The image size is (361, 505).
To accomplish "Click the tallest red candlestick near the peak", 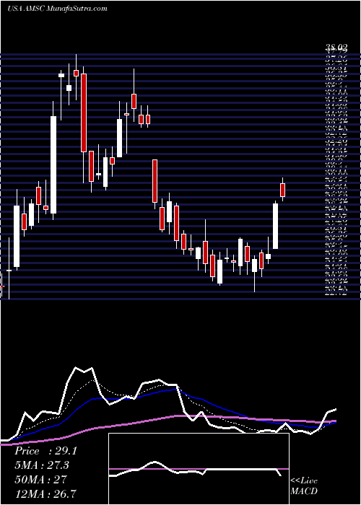I will click(84, 113).
